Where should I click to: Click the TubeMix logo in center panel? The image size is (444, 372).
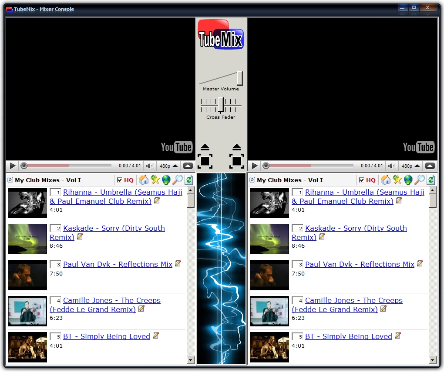221,34
